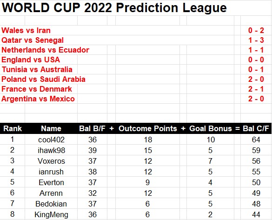The image size is (272, 220).
Task: Select the Poland vs Saudi Arabia match
Action: click(x=43, y=79)
